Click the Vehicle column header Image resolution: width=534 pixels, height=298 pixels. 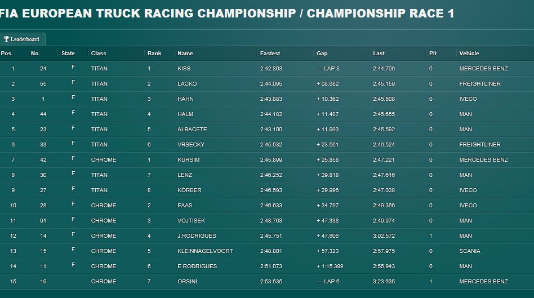coord(469,54)
